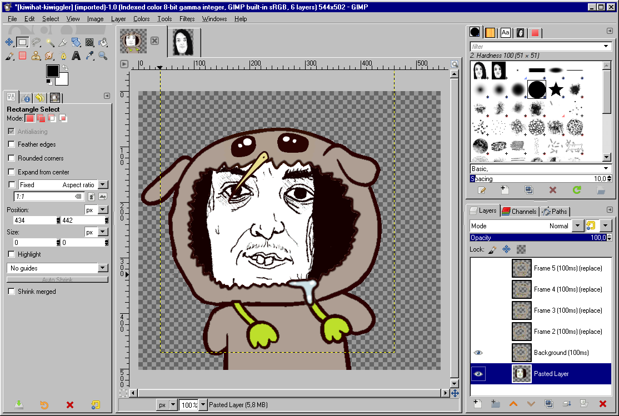The height and width of the screenshot is (416, 619).
Task: Enable Rounded corners checkbox
Action: click(x=12, y=158)
